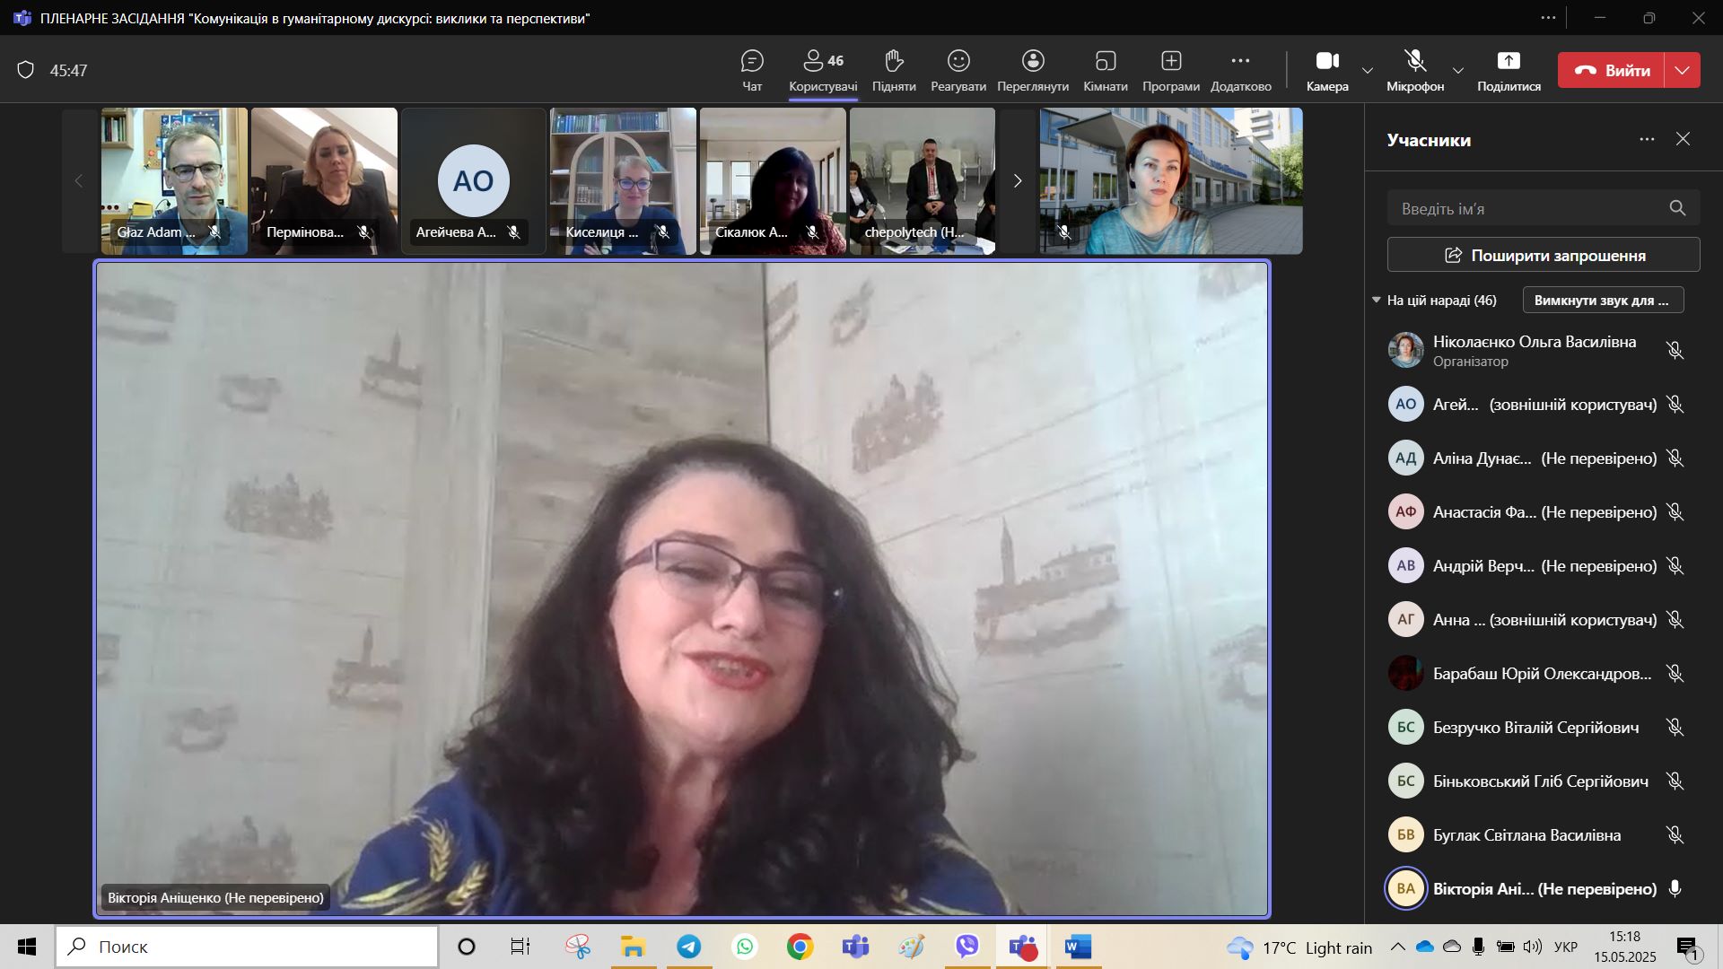Image resolution: width=1723 pixels, height=969 pixels.
Task: Collapse the 'На цій нараді (46)' list
Action: pos(1377,300)
